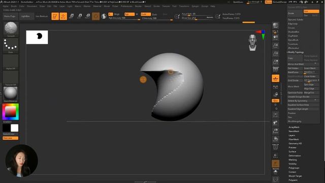Click the Divide button

pyautogui.click(x=295, y=13)
